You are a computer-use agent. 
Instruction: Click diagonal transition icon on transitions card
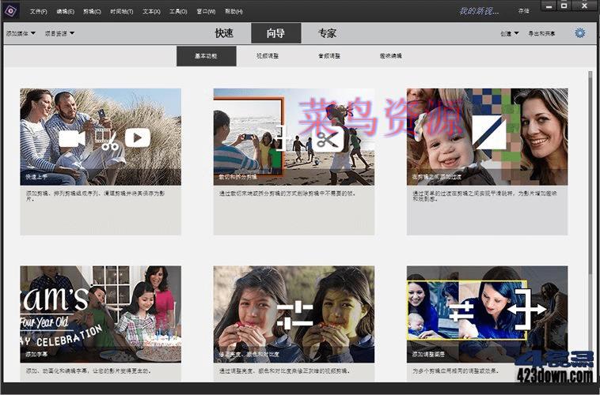click(488, 133)
